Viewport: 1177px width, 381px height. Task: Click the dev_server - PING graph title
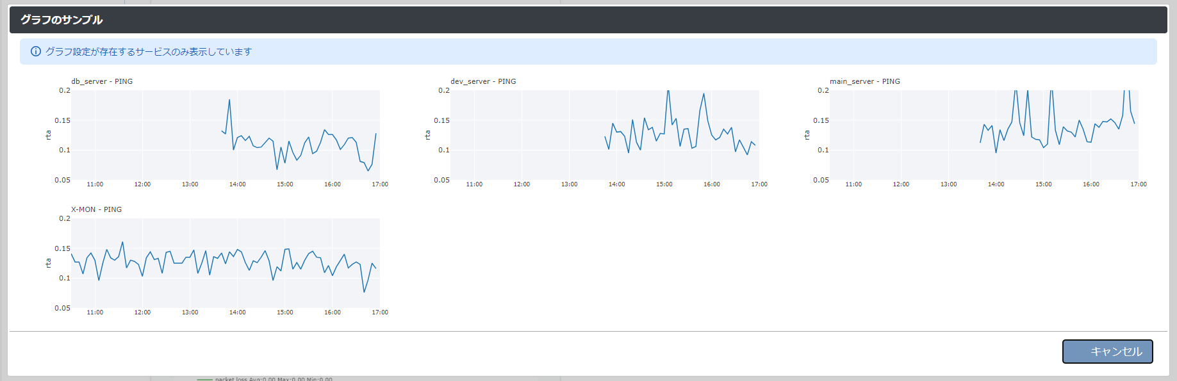[483, 81]
